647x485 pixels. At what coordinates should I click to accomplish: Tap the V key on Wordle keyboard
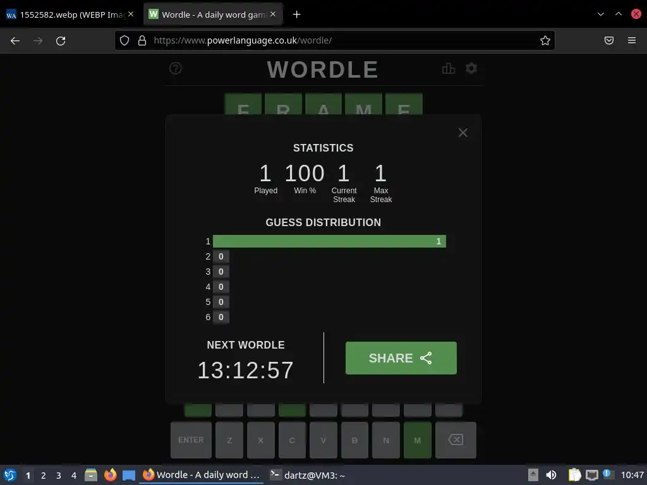pos(323,440)
